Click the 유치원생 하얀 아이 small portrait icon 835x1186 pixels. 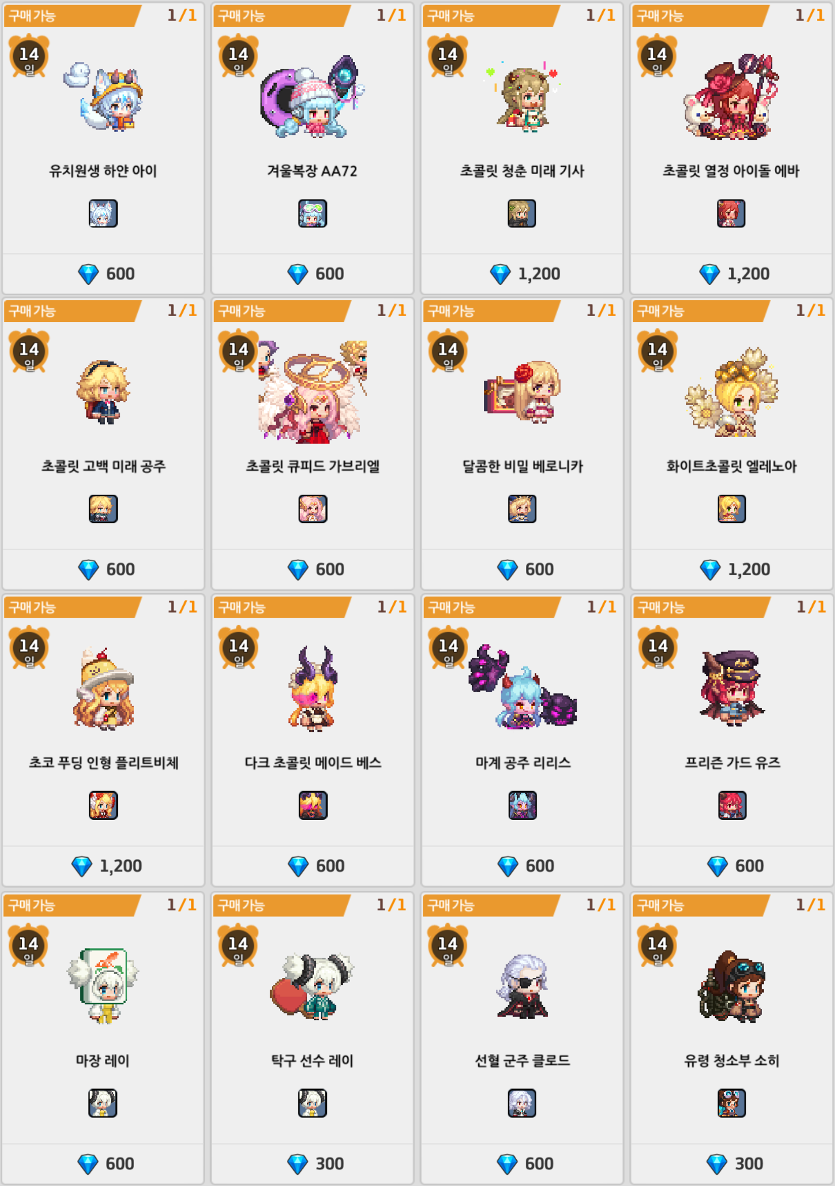103,213
